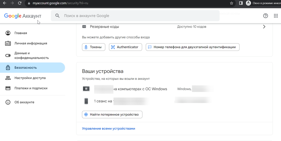Select the myaccount.google.com address bar URL
Screen dimensions: 281x141
click(60, 3)
